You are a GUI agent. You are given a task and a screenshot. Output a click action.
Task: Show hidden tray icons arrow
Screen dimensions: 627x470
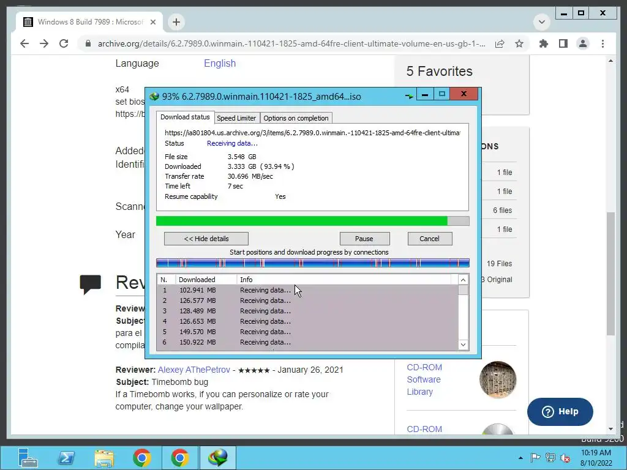pos(520,458)
